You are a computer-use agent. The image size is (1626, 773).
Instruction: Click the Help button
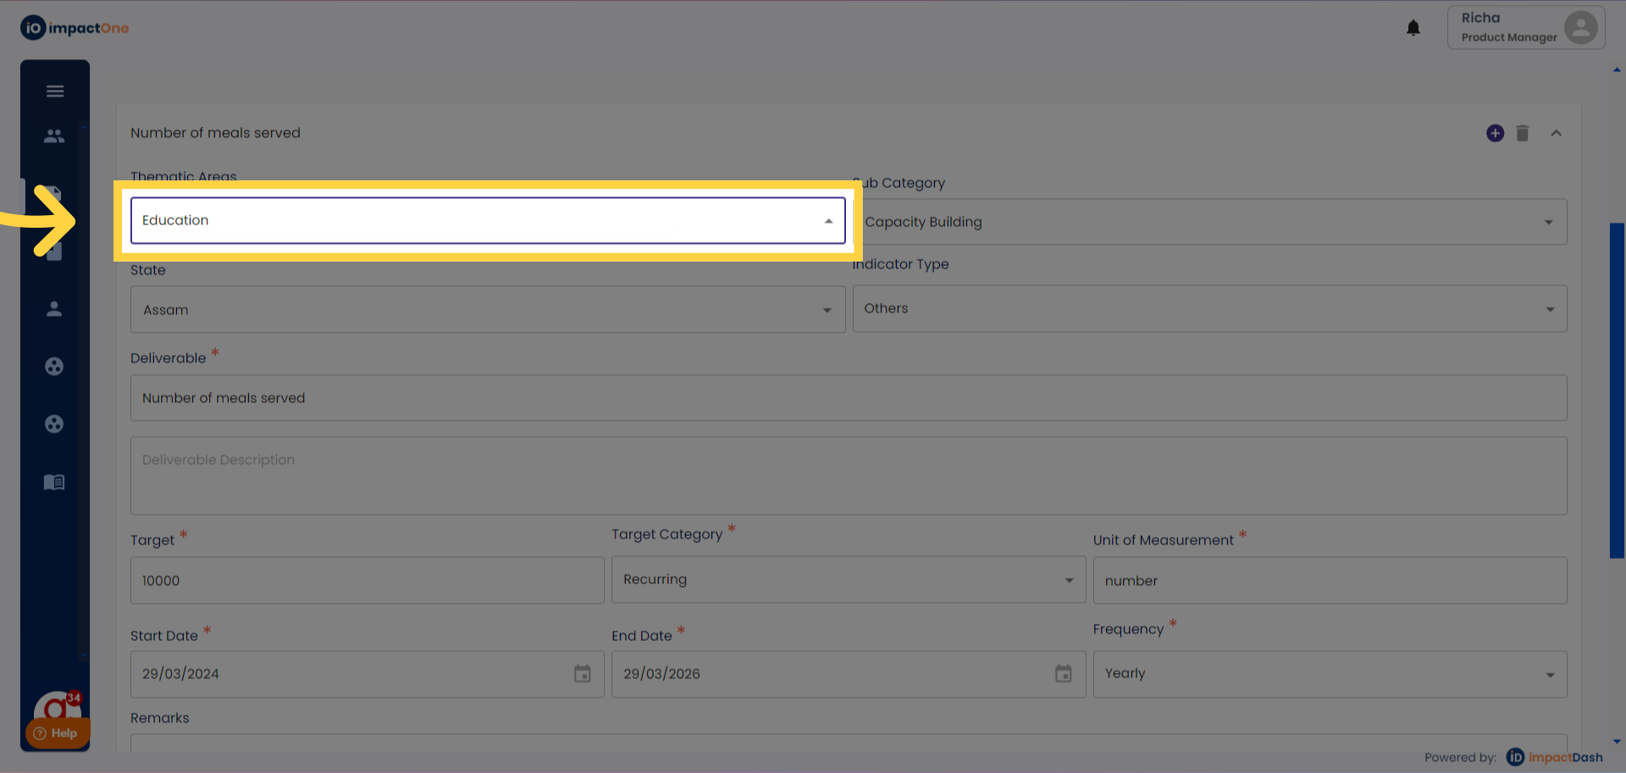pyautogui.click(x=56, y=733)
